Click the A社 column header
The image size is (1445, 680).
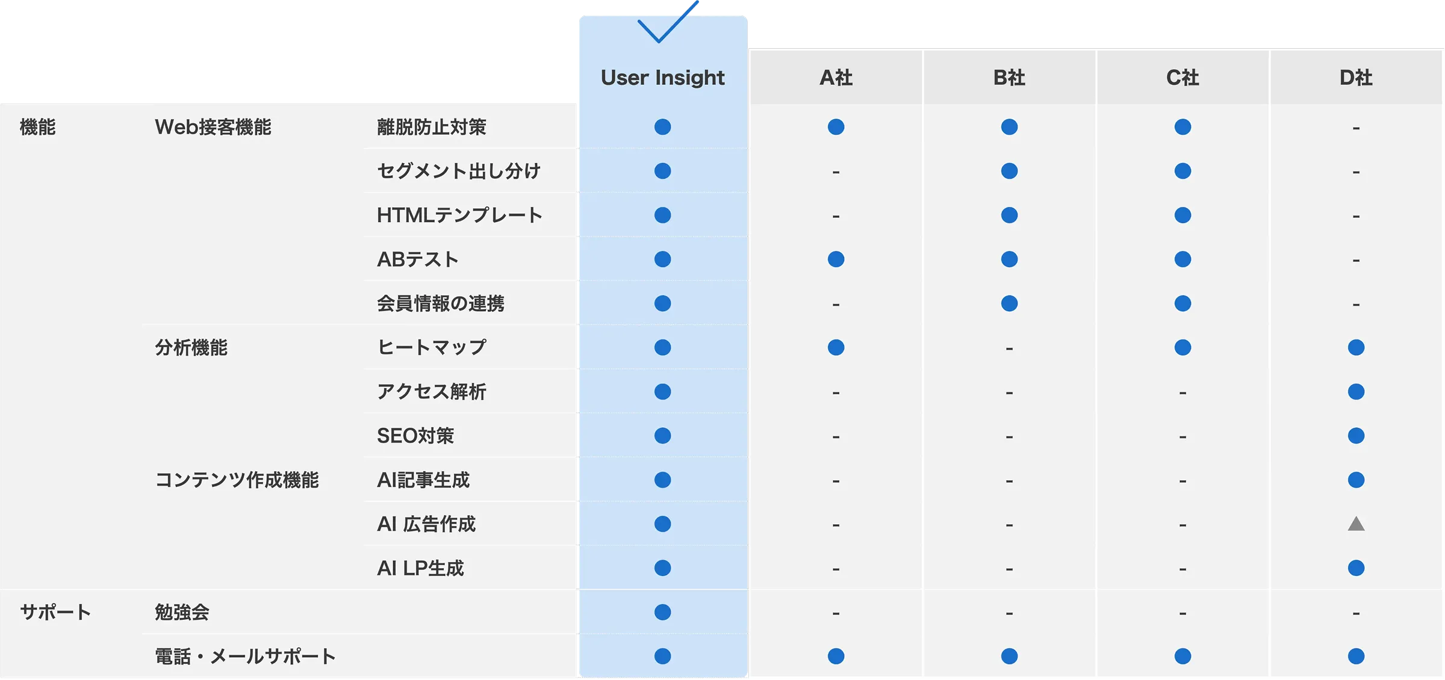coord(836,78)
